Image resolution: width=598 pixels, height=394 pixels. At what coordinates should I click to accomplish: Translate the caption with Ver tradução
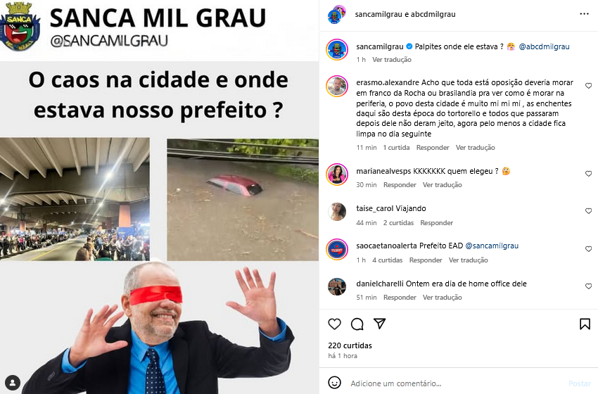click(392, 60)
